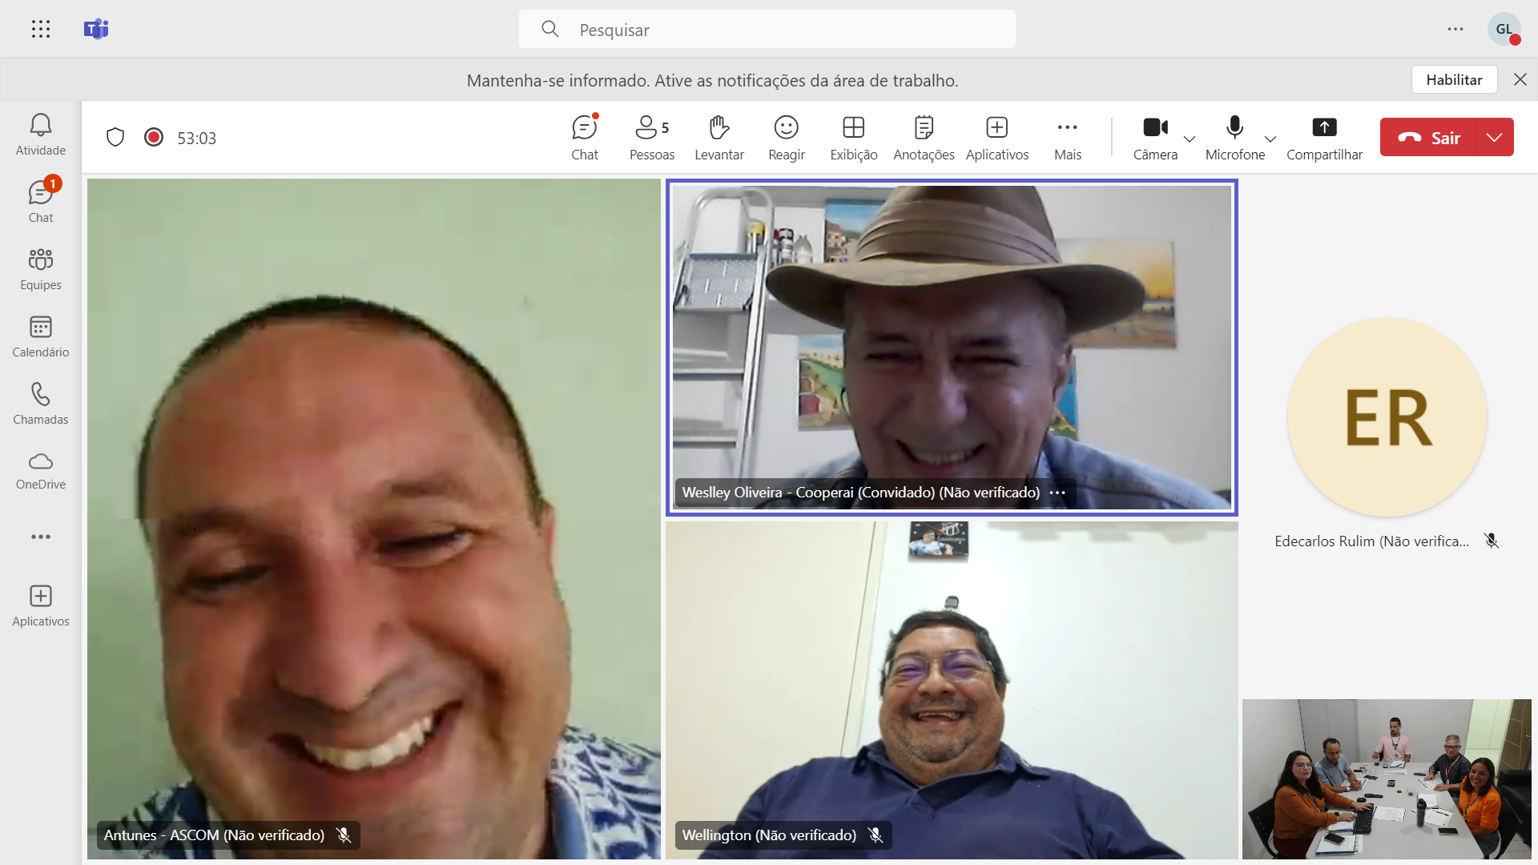Open Aplicativos in meeting toolbar

point(997,138)
